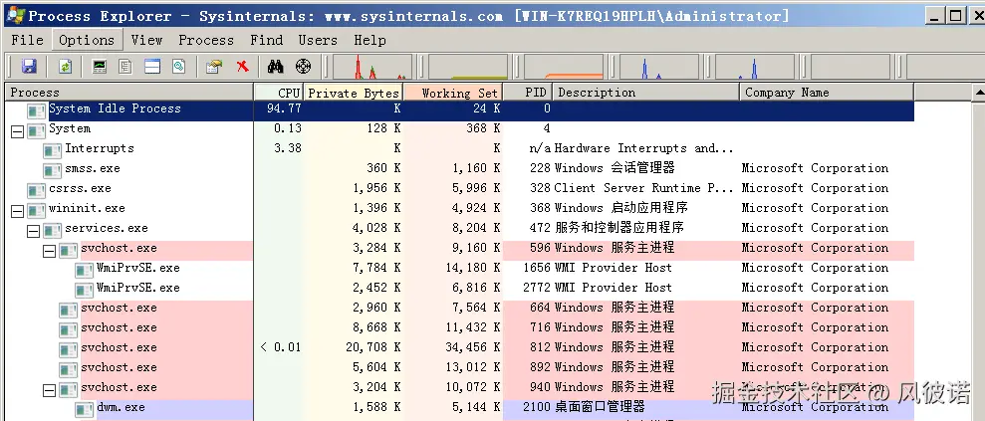Image resolution: width=985 pixels, height=421 pixels.
Task: Open the Options menu
Action: 87,40
